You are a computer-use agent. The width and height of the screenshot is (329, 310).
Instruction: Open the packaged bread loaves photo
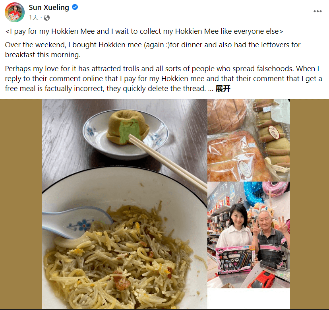tap(249, 140)
